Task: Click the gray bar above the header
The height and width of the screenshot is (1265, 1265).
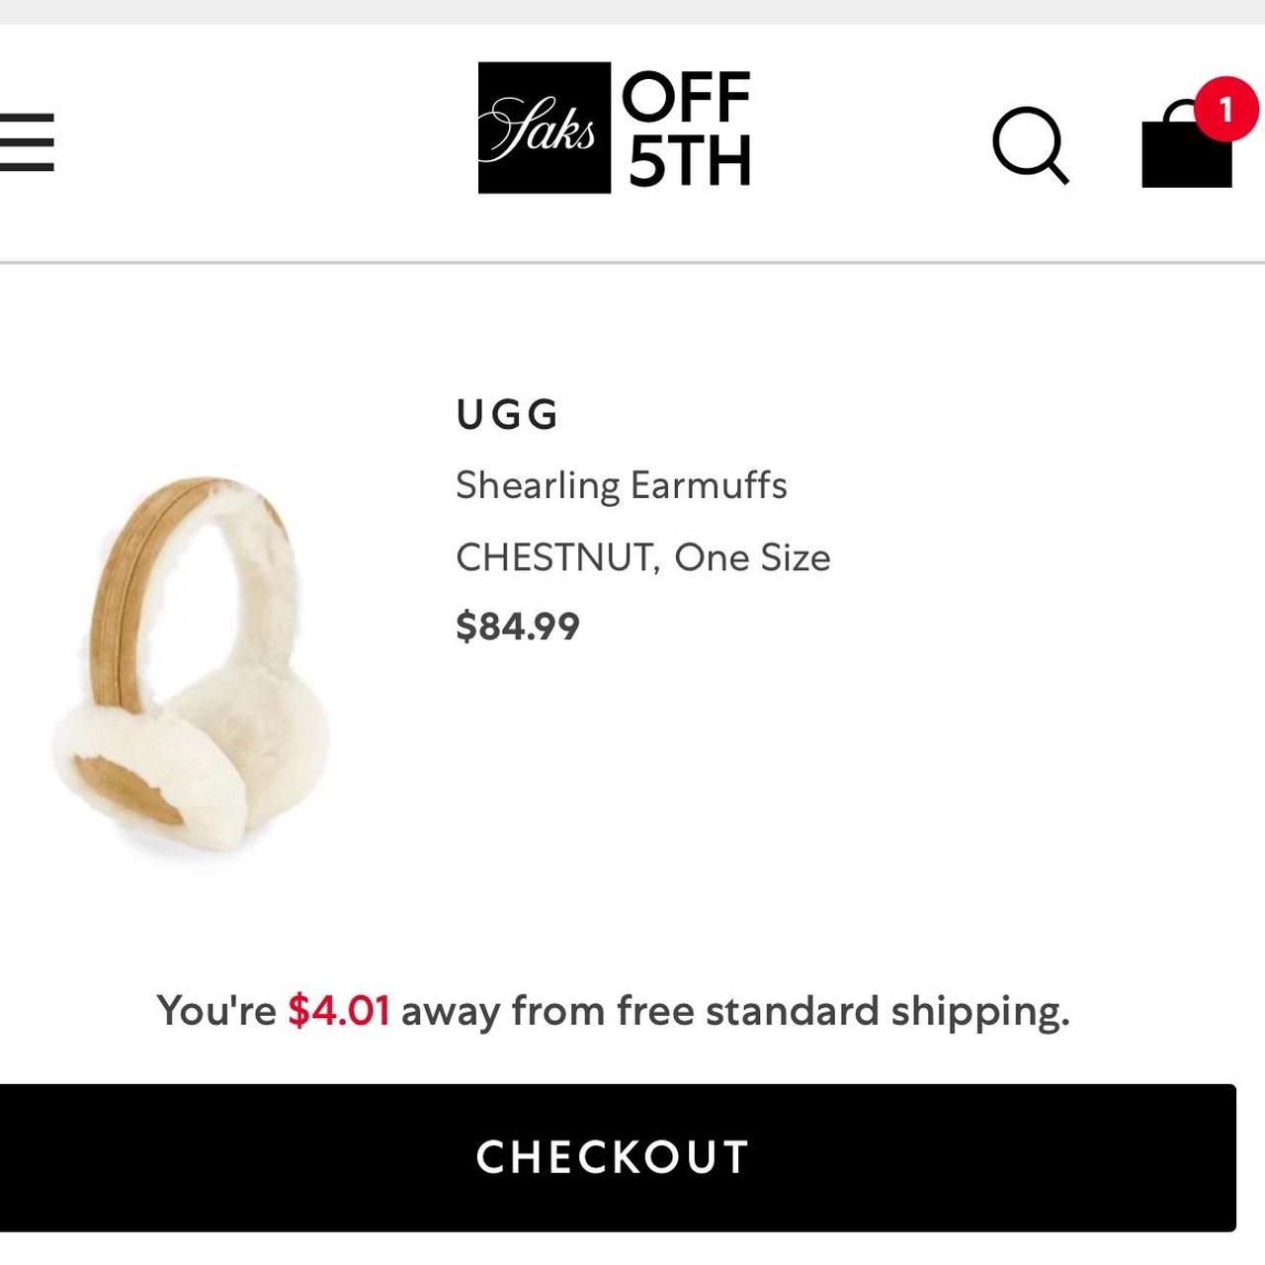Action: pos(632,11)
